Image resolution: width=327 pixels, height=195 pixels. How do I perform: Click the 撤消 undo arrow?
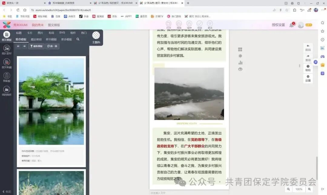pyautogui.click(x=308, y=47)
